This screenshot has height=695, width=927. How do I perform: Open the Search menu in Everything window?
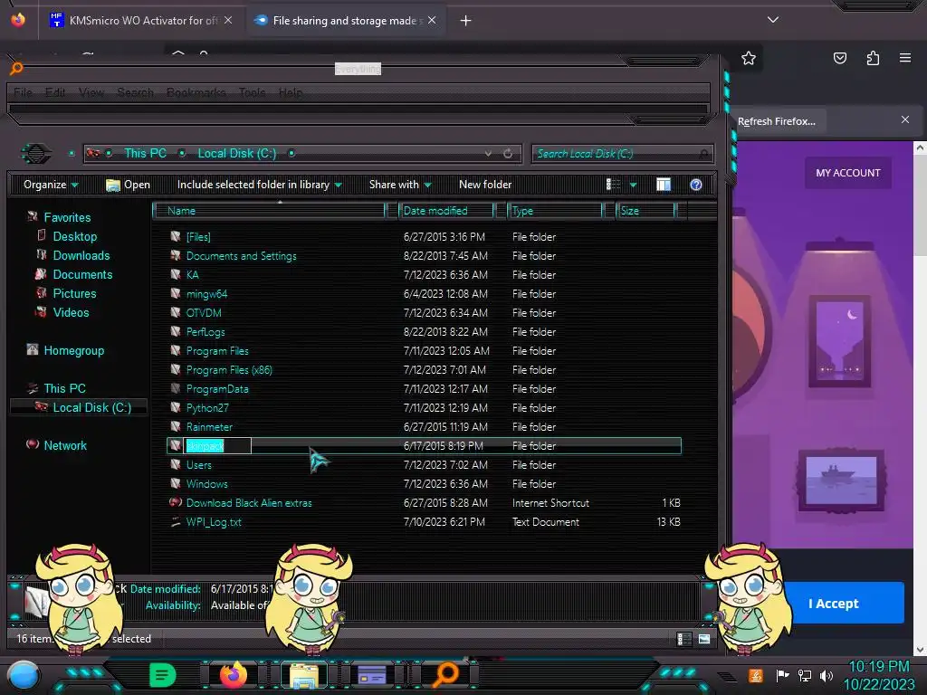(136, 92)
